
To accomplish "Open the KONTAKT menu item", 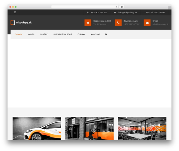I will pyautogui.click(x=96, y=34).
